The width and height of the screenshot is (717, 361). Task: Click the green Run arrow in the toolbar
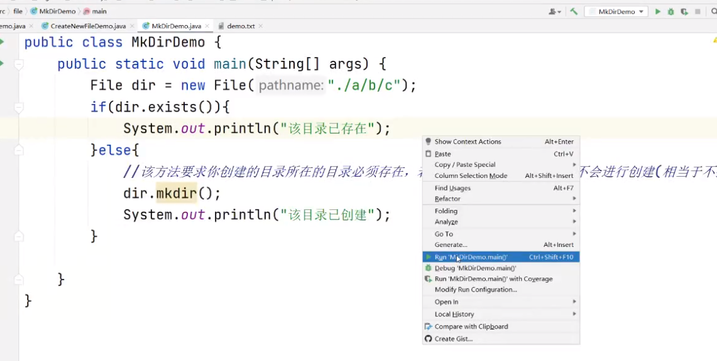click(657, 11)
